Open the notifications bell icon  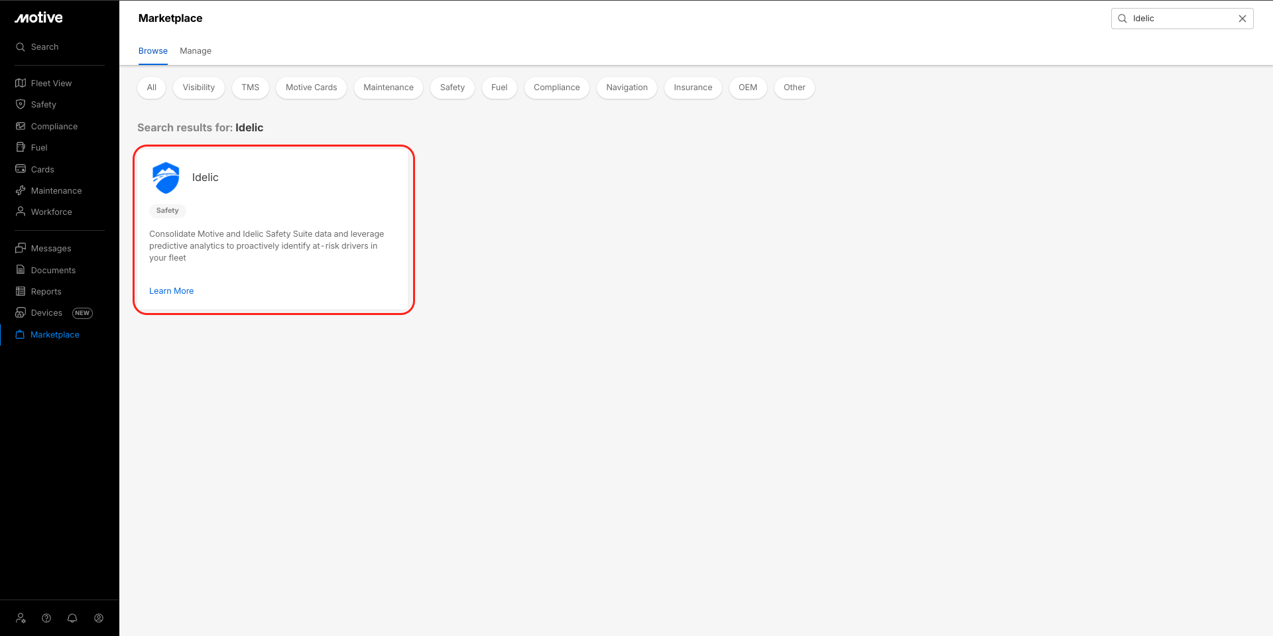72,618
